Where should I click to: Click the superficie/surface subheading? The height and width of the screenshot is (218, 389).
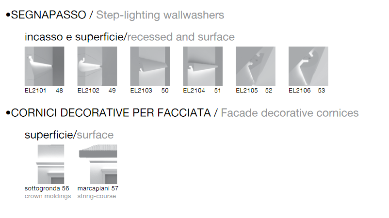[x=69, y=135]
